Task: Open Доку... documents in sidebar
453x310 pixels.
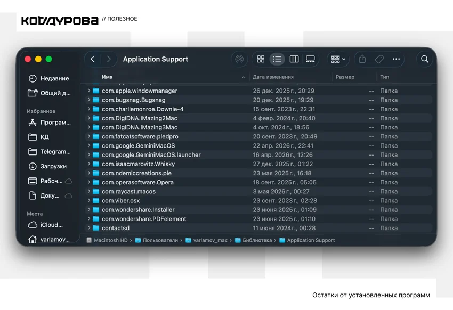Action: [x=44, y=195]
